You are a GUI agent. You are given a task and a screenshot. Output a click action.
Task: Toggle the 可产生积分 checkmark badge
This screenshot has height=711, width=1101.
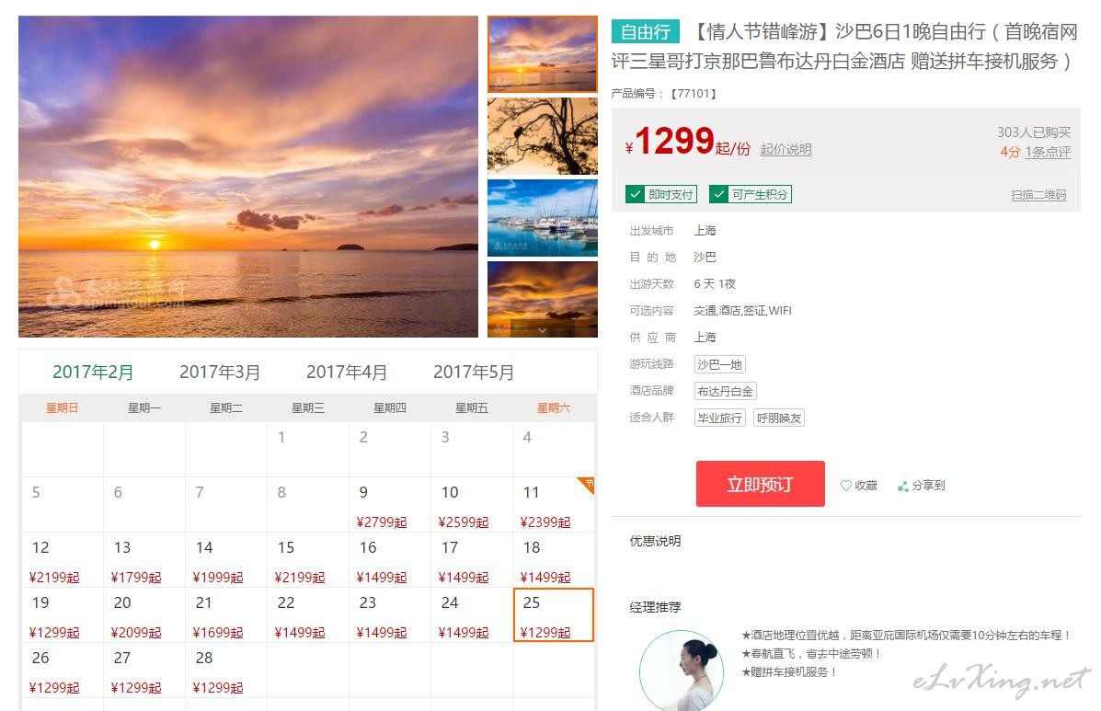750,194
